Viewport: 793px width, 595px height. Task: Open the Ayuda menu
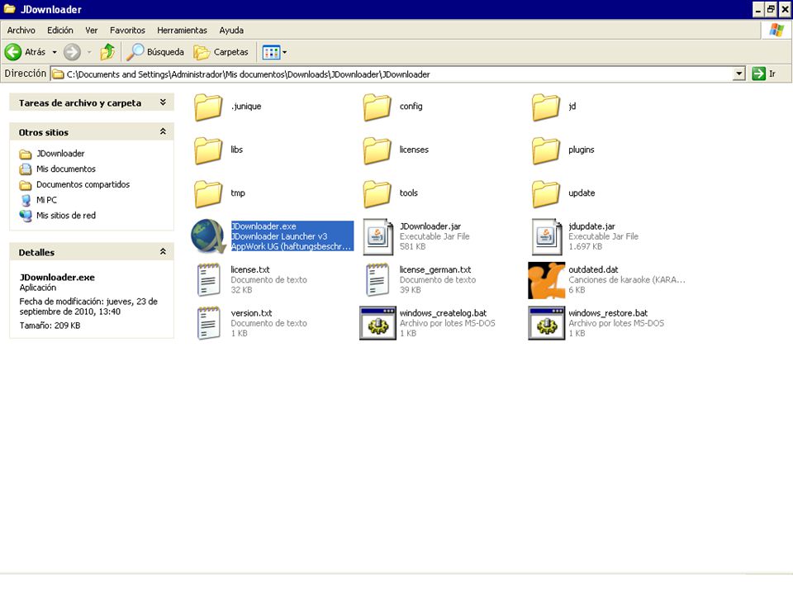(231, 31)
